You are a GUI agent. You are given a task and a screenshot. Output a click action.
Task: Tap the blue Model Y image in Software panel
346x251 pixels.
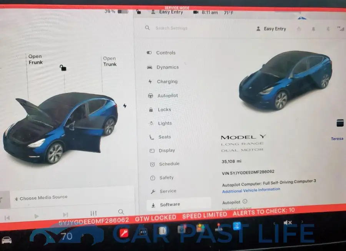pos(285,80)
